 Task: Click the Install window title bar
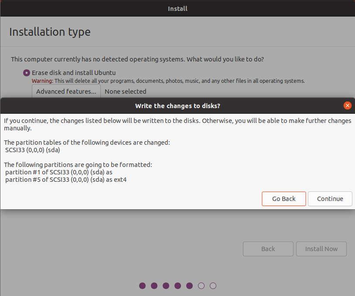(177, 8)
